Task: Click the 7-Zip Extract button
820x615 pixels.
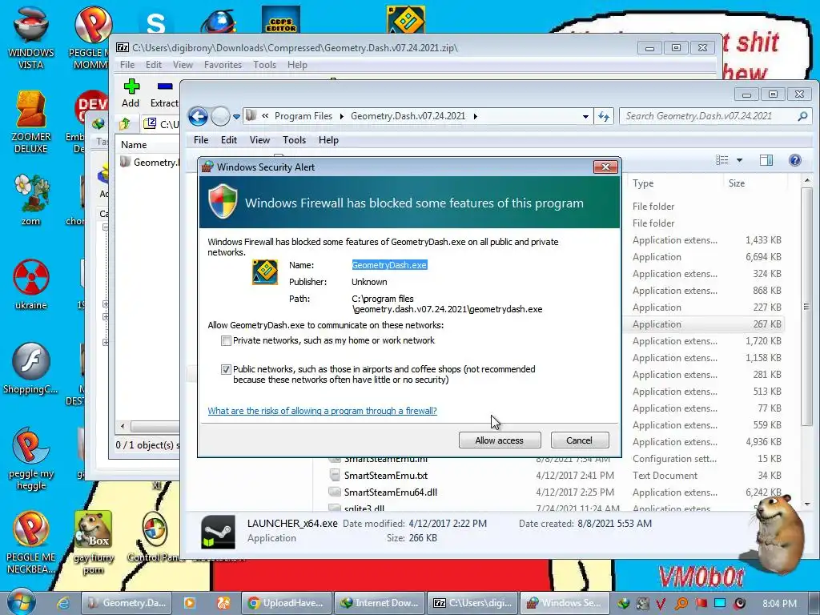Action: pos(164,94)
